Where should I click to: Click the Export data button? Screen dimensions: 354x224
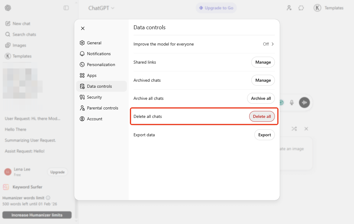coord(264,135)
